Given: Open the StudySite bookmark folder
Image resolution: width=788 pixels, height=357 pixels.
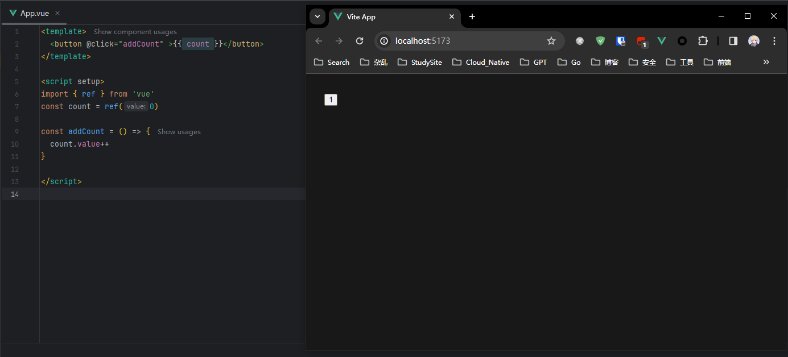Looking at the screenshot, I should [420, 62].
